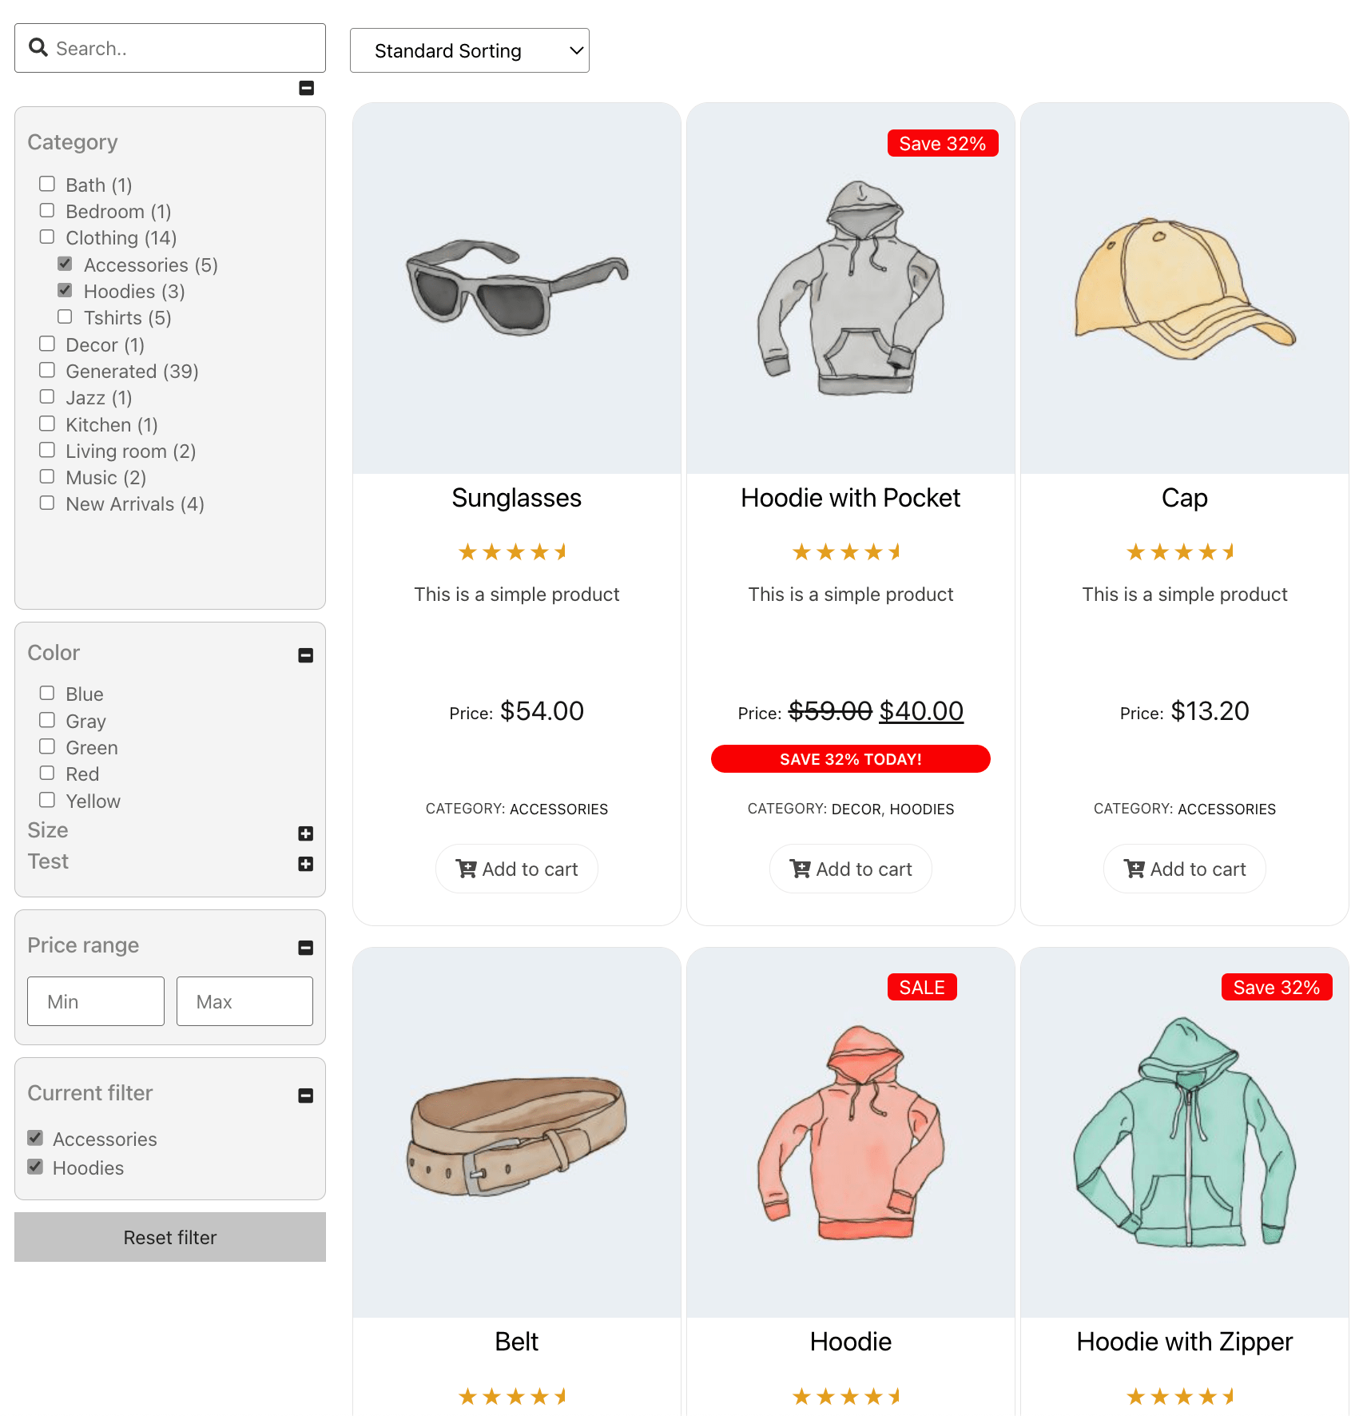1363x1416 pixels.
Task: Click the Save 32% badge on Hoodie with Zipper
Action: coord(1276,987)
